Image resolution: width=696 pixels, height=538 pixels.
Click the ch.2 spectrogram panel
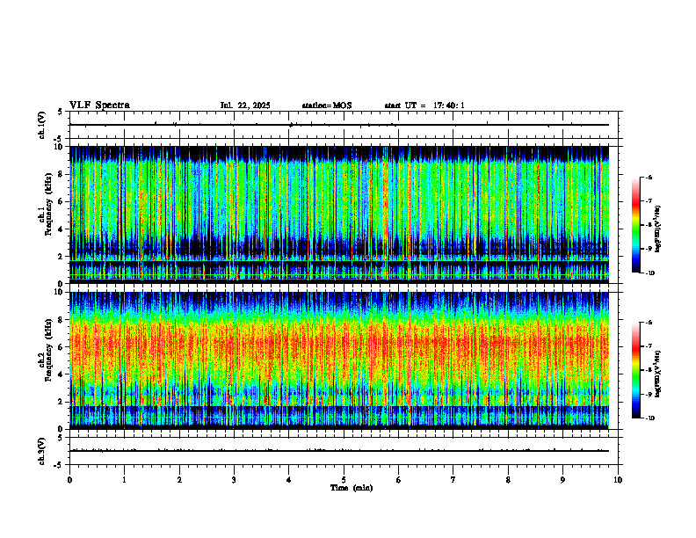pos(339,360)
